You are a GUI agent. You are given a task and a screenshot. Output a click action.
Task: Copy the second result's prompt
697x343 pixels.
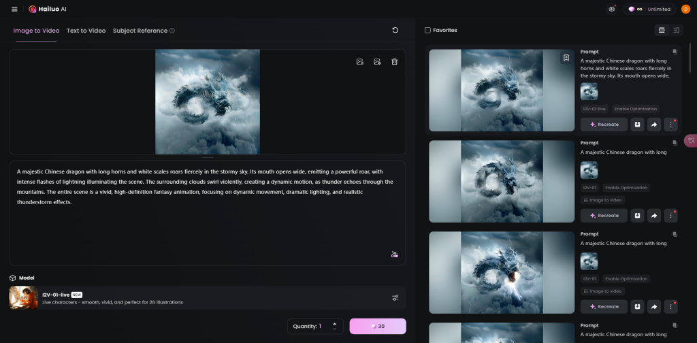[x=675, y=143]
